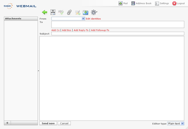Click the Address Book icon
This screenshot has width=188, height=129.
click(133, 3)
